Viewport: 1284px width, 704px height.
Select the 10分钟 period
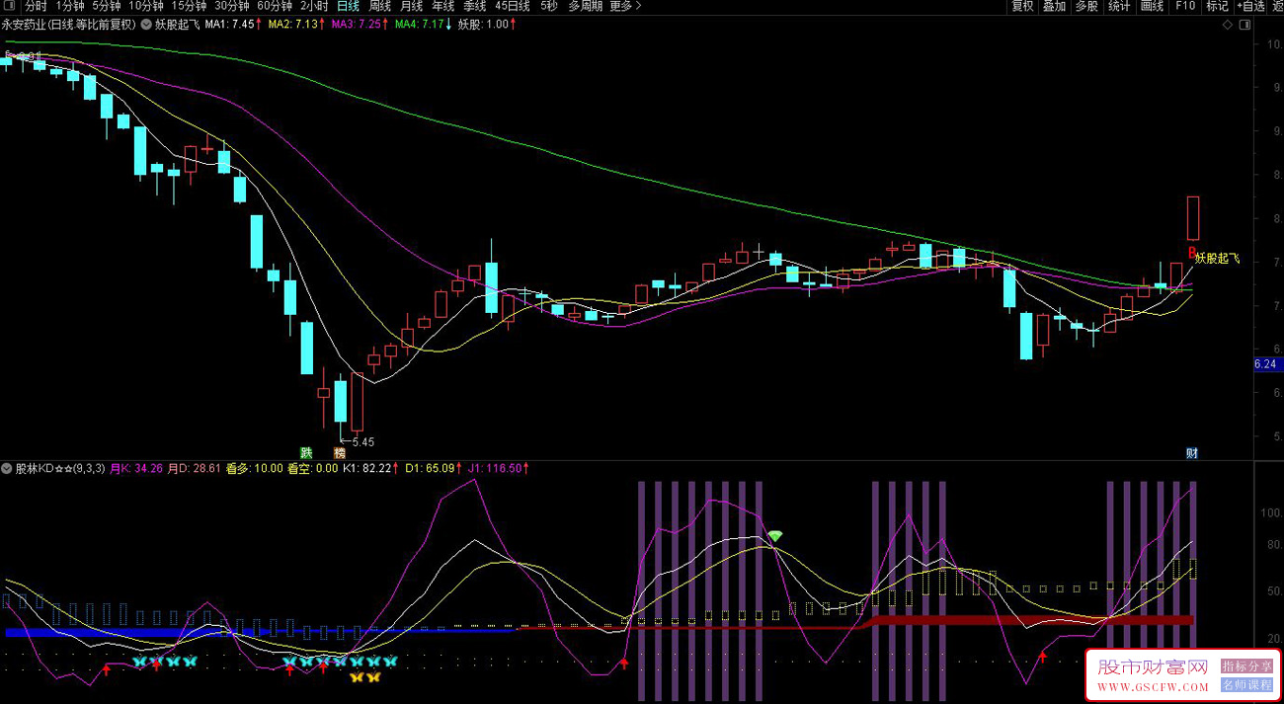(146, 6)
